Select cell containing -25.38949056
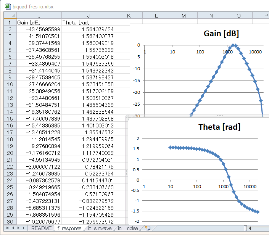Viewport: 269px width, 235px height. 39,91
